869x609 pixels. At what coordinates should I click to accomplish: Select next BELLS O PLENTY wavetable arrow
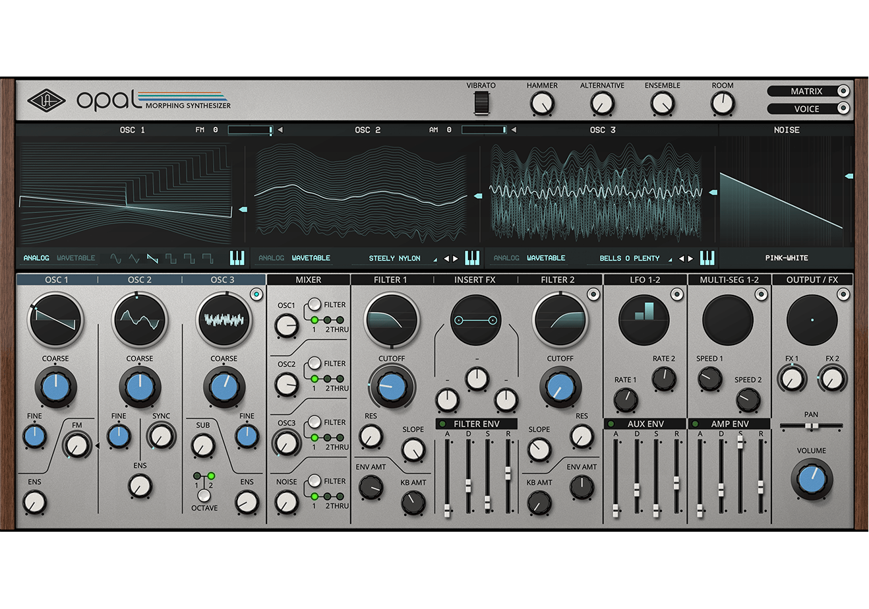[x=690, y=259]
